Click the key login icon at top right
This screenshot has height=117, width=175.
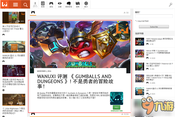tap(171, 5)
